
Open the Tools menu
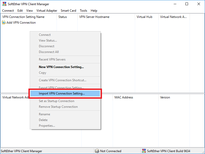(x=83, y=11)
